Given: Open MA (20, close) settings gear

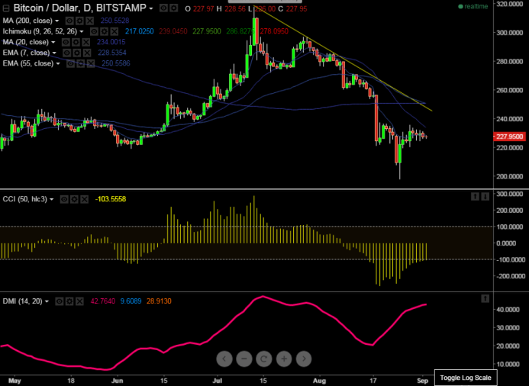Looking at the screenshot, I should tap(76, 42).
